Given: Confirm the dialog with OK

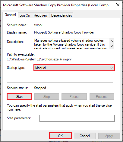Looking at the screenshot, I should coord(60,136).
